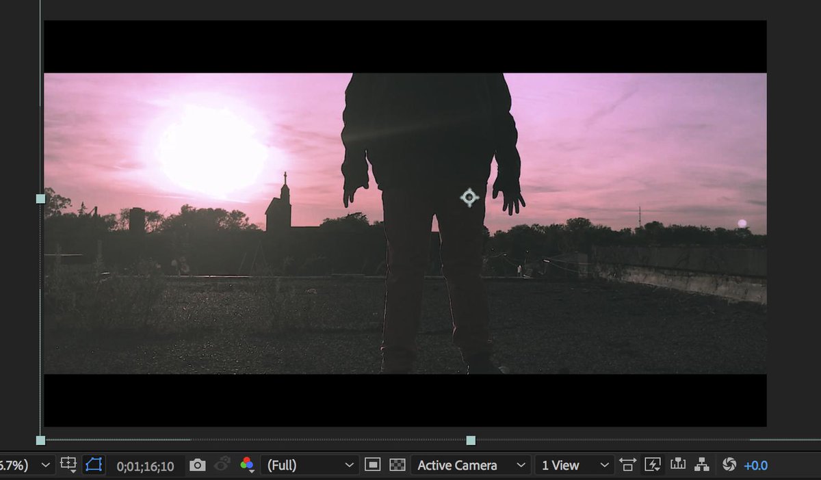Toggle mask and shape path visibility
The image size is (821, 480).
point(94,465)
